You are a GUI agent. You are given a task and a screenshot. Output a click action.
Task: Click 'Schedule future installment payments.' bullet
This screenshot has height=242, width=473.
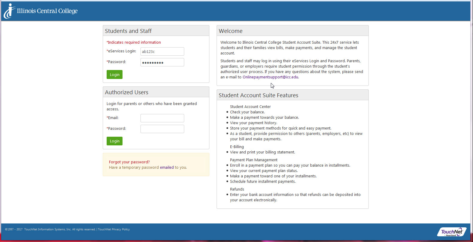[x=263, y=182]
